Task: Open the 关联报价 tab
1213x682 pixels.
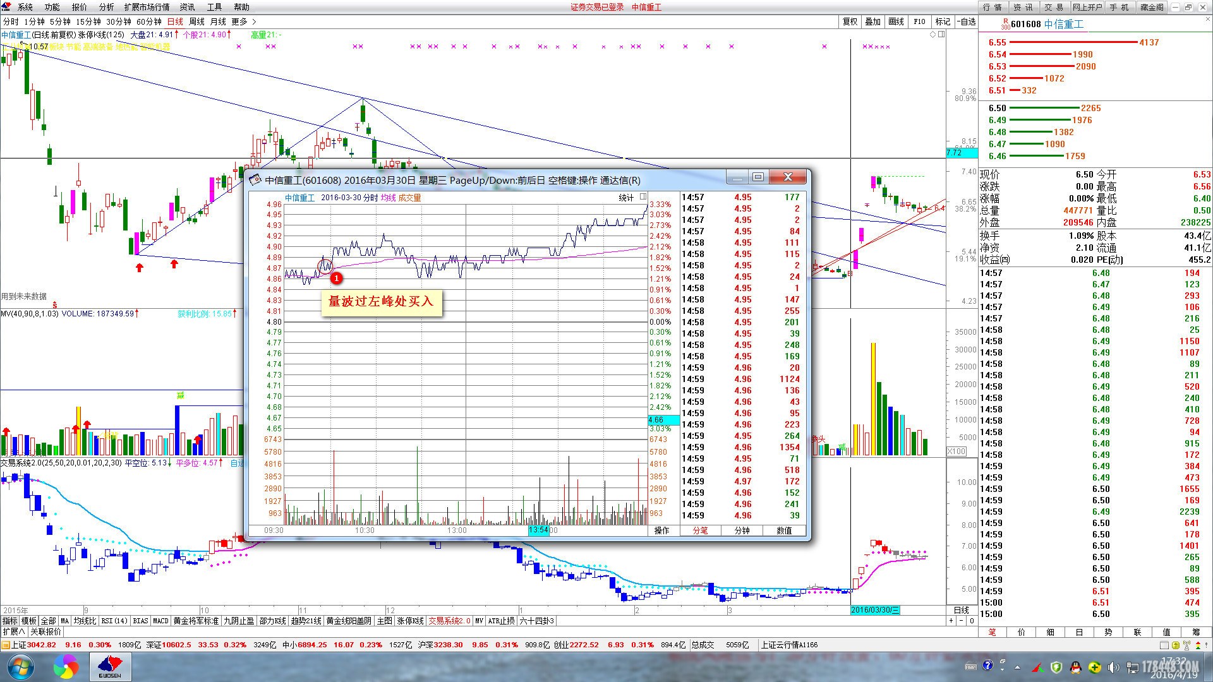Action: (46, 631)
